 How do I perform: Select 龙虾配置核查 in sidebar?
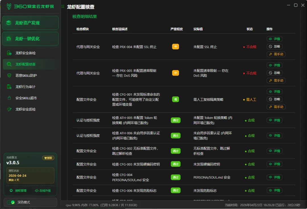pyautogui.click(x=30, y=64)
